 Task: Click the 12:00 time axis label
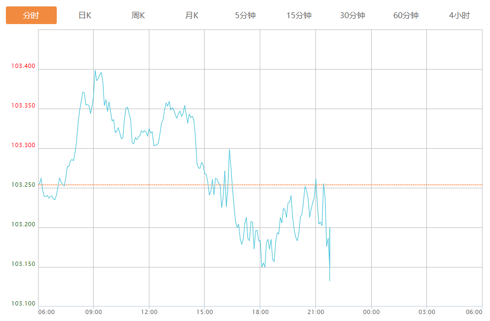(x=149, y=312)
